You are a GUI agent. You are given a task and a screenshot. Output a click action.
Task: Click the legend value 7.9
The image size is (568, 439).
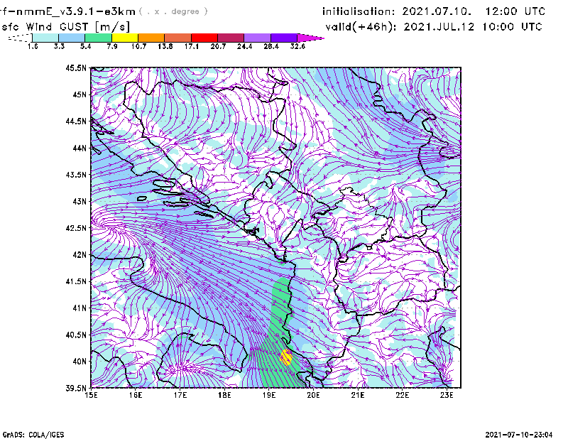pos(112,46)
